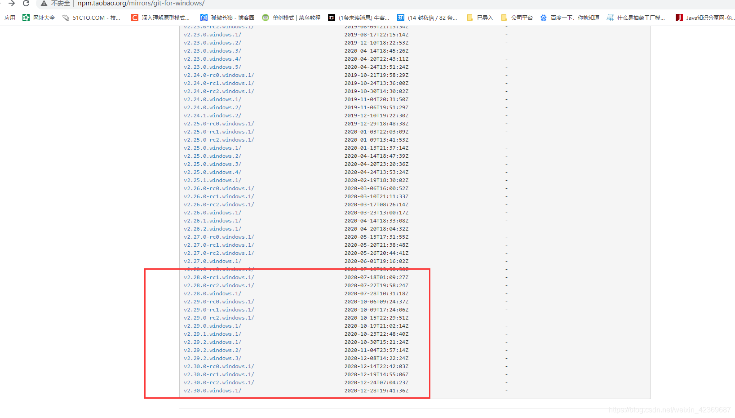Open v2.26.0.windows.1/ directory link
The width and height of the screenshot is (735, 418).
(x=213, y=213)
